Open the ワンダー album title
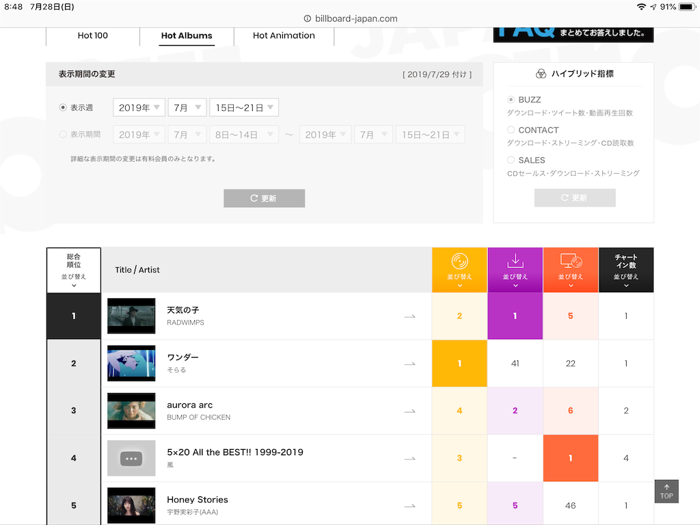Image resolution: width=700 pixels, height=525 pixels. [x=183, y=357]
